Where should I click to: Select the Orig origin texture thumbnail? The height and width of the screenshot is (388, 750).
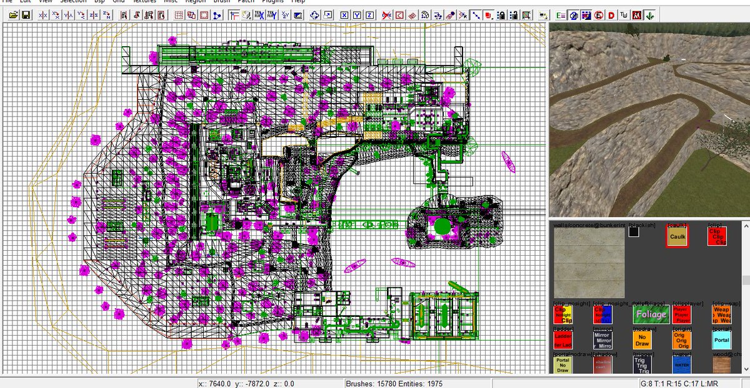pyautogui.click(x=681, y=340)
